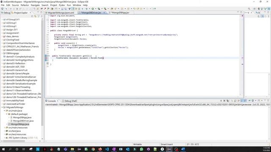
Task: Click the Open Perspective icon
Action: click(x=254, y=8)
